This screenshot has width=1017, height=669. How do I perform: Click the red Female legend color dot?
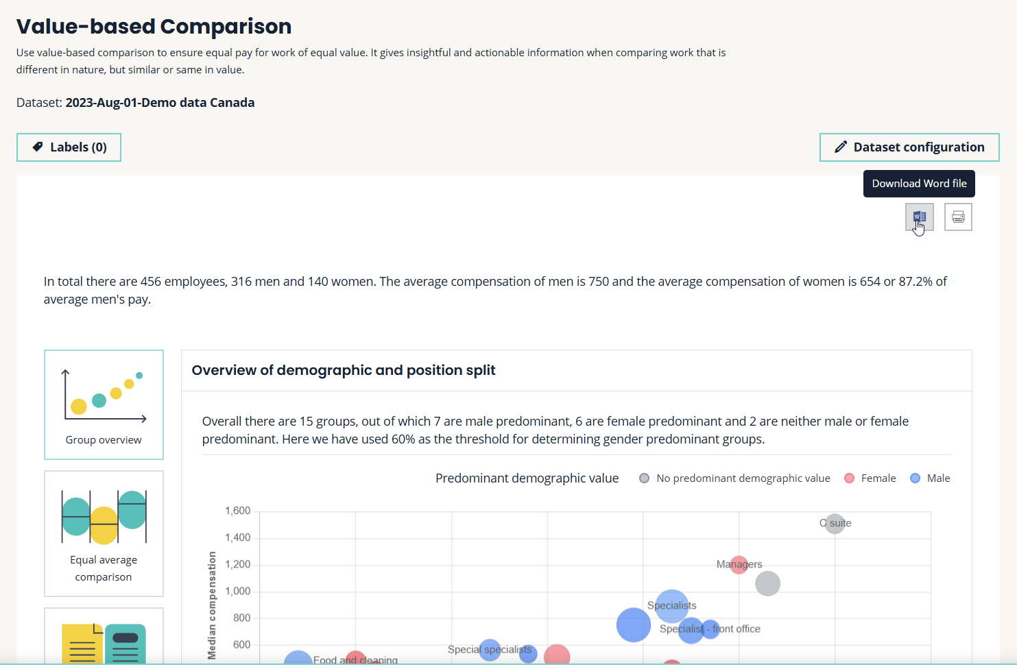(x=849, y=478)
